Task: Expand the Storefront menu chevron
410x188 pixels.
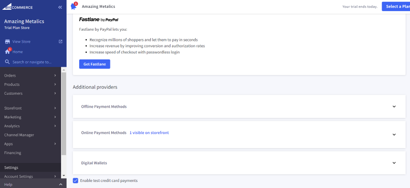Action: click(x=55, y=108)
